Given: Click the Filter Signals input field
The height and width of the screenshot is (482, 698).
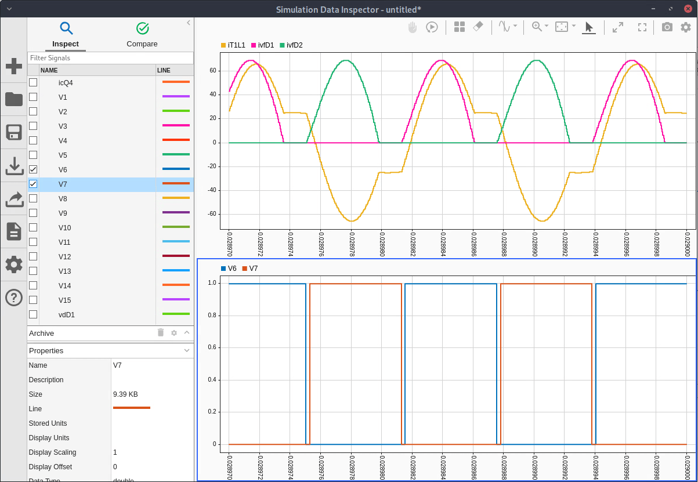Looking at the screenshot, I should coord(110,58).
